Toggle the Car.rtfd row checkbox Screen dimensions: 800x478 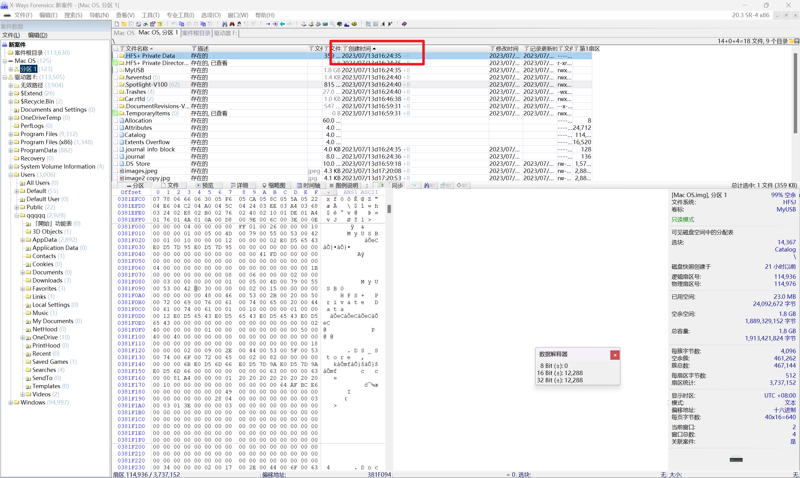pos(116,99)
